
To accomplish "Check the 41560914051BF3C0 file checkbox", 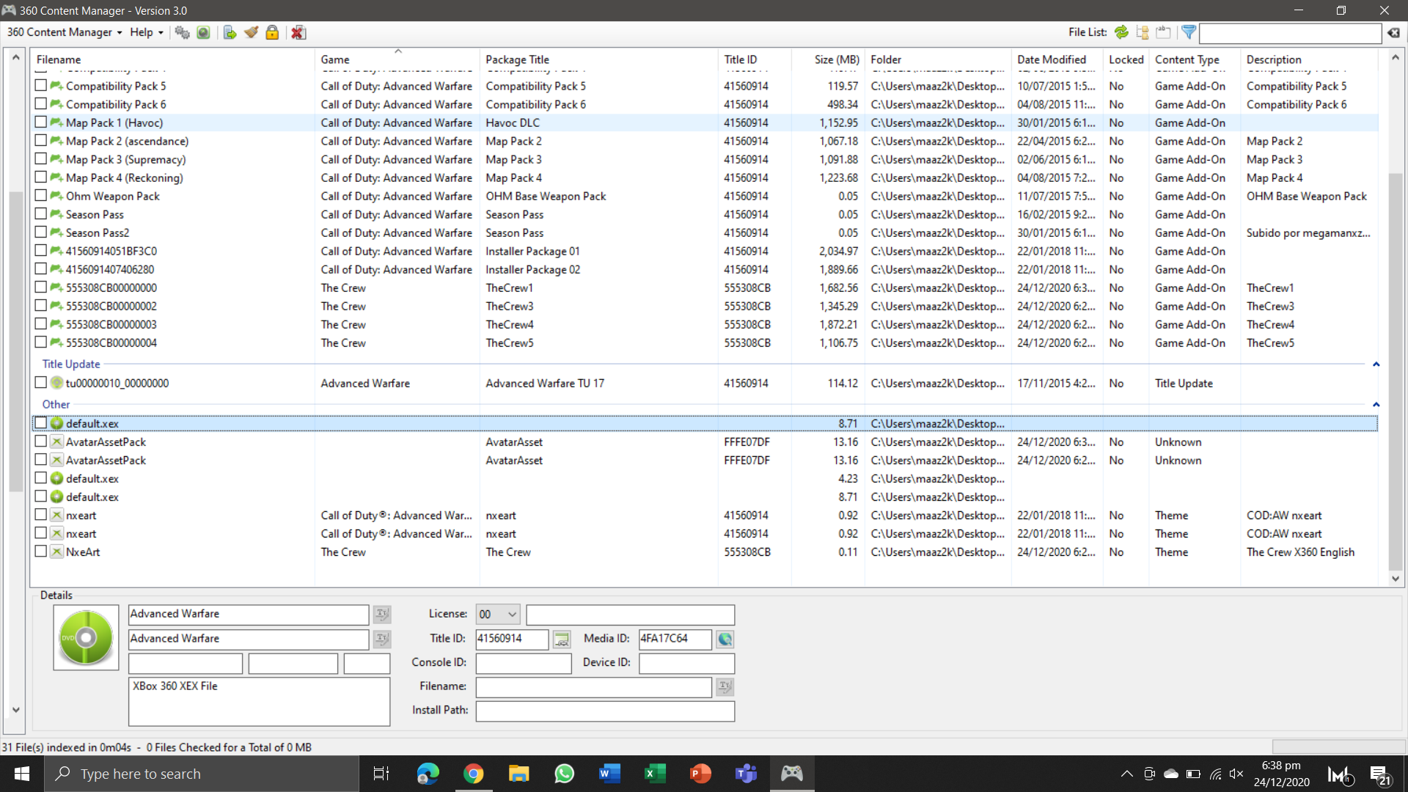I will pos(41,251).
